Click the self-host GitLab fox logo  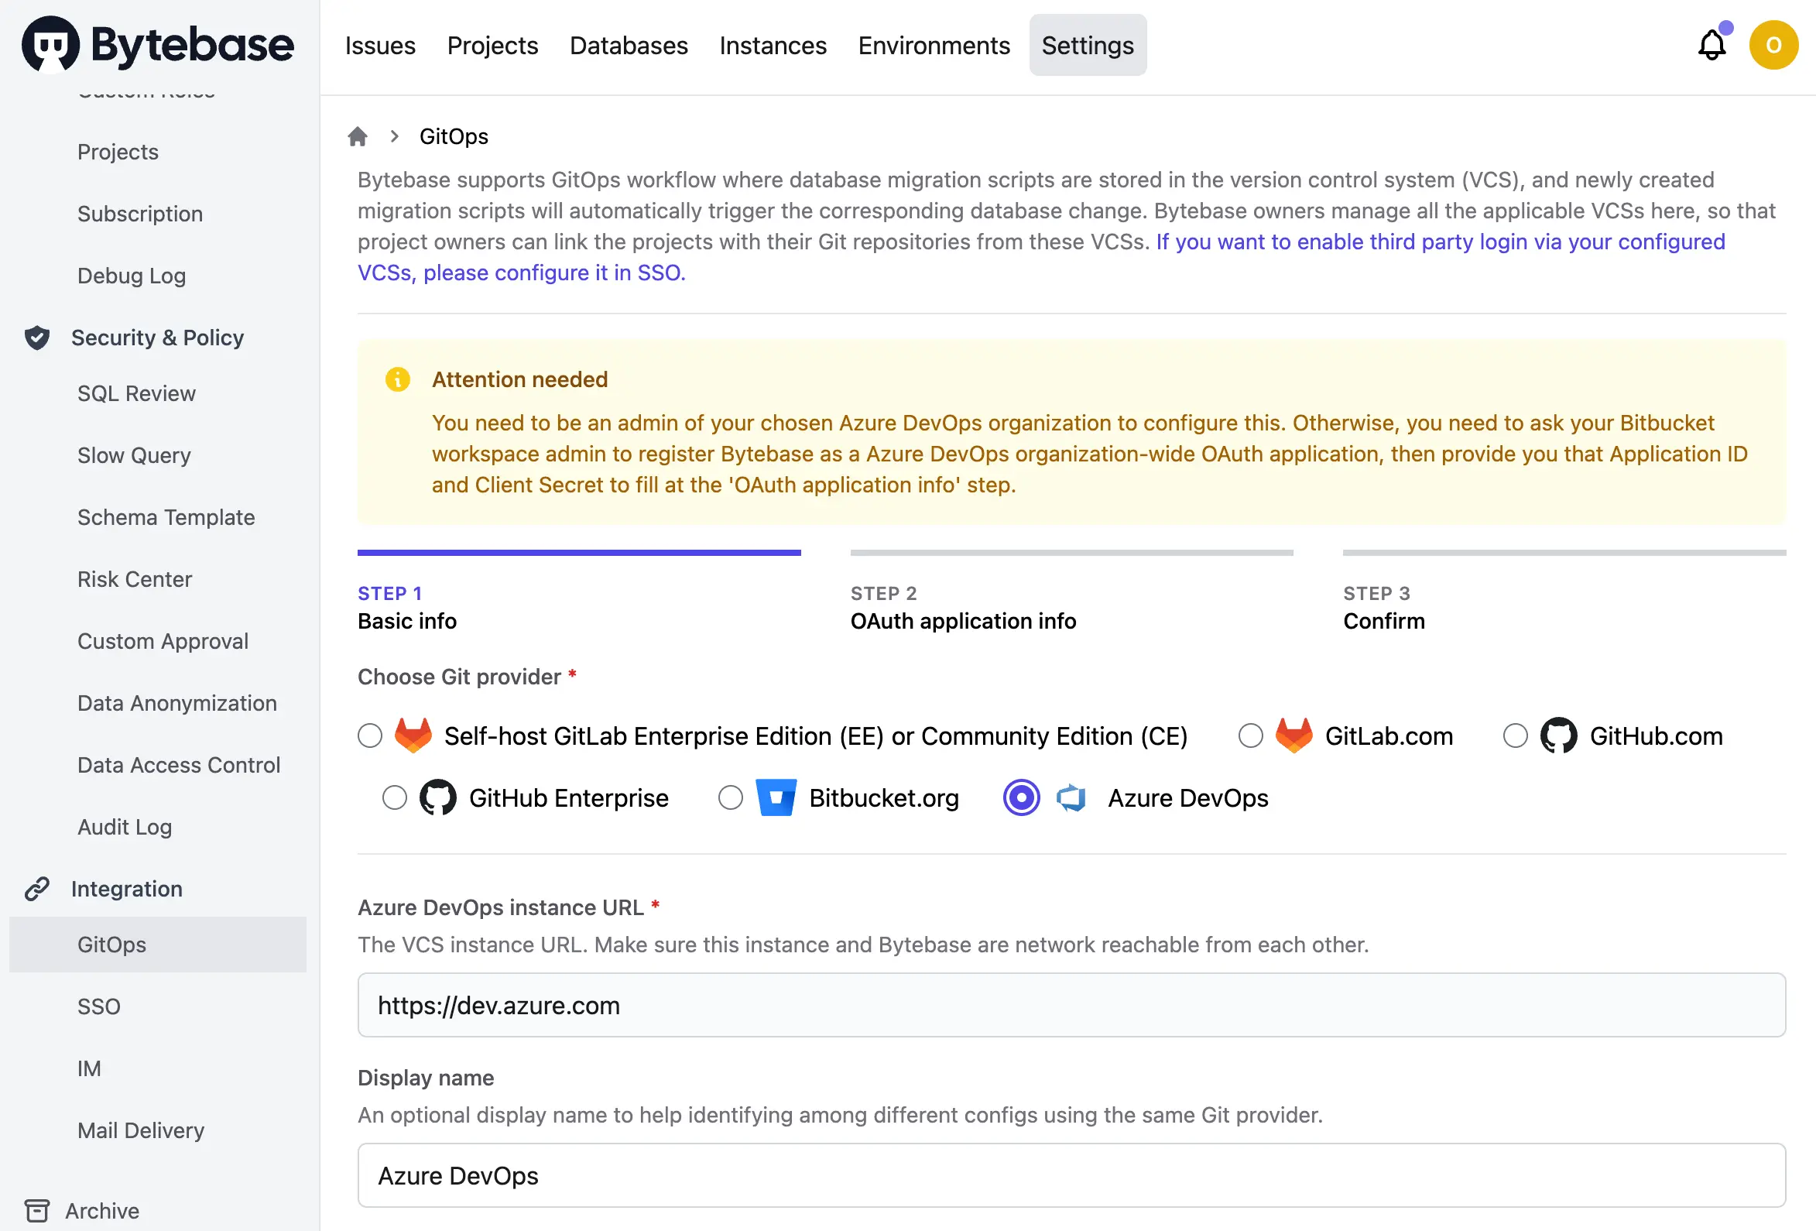[413, 736]
